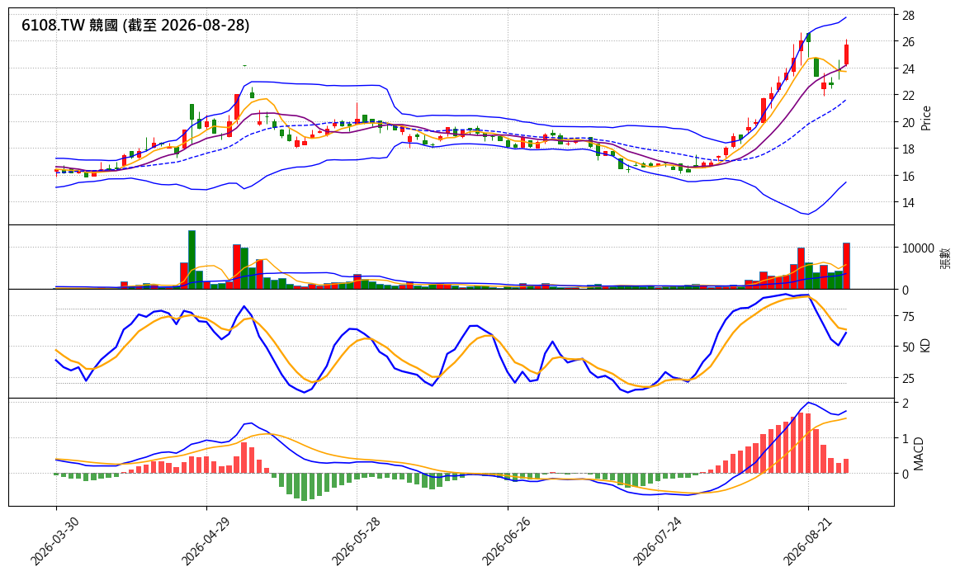Click the MACD axis label
Screen dimensions: 960x576
coord(919,454)
